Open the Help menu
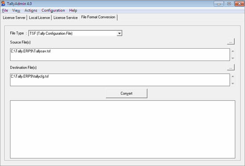 click(x=73, y=10)
